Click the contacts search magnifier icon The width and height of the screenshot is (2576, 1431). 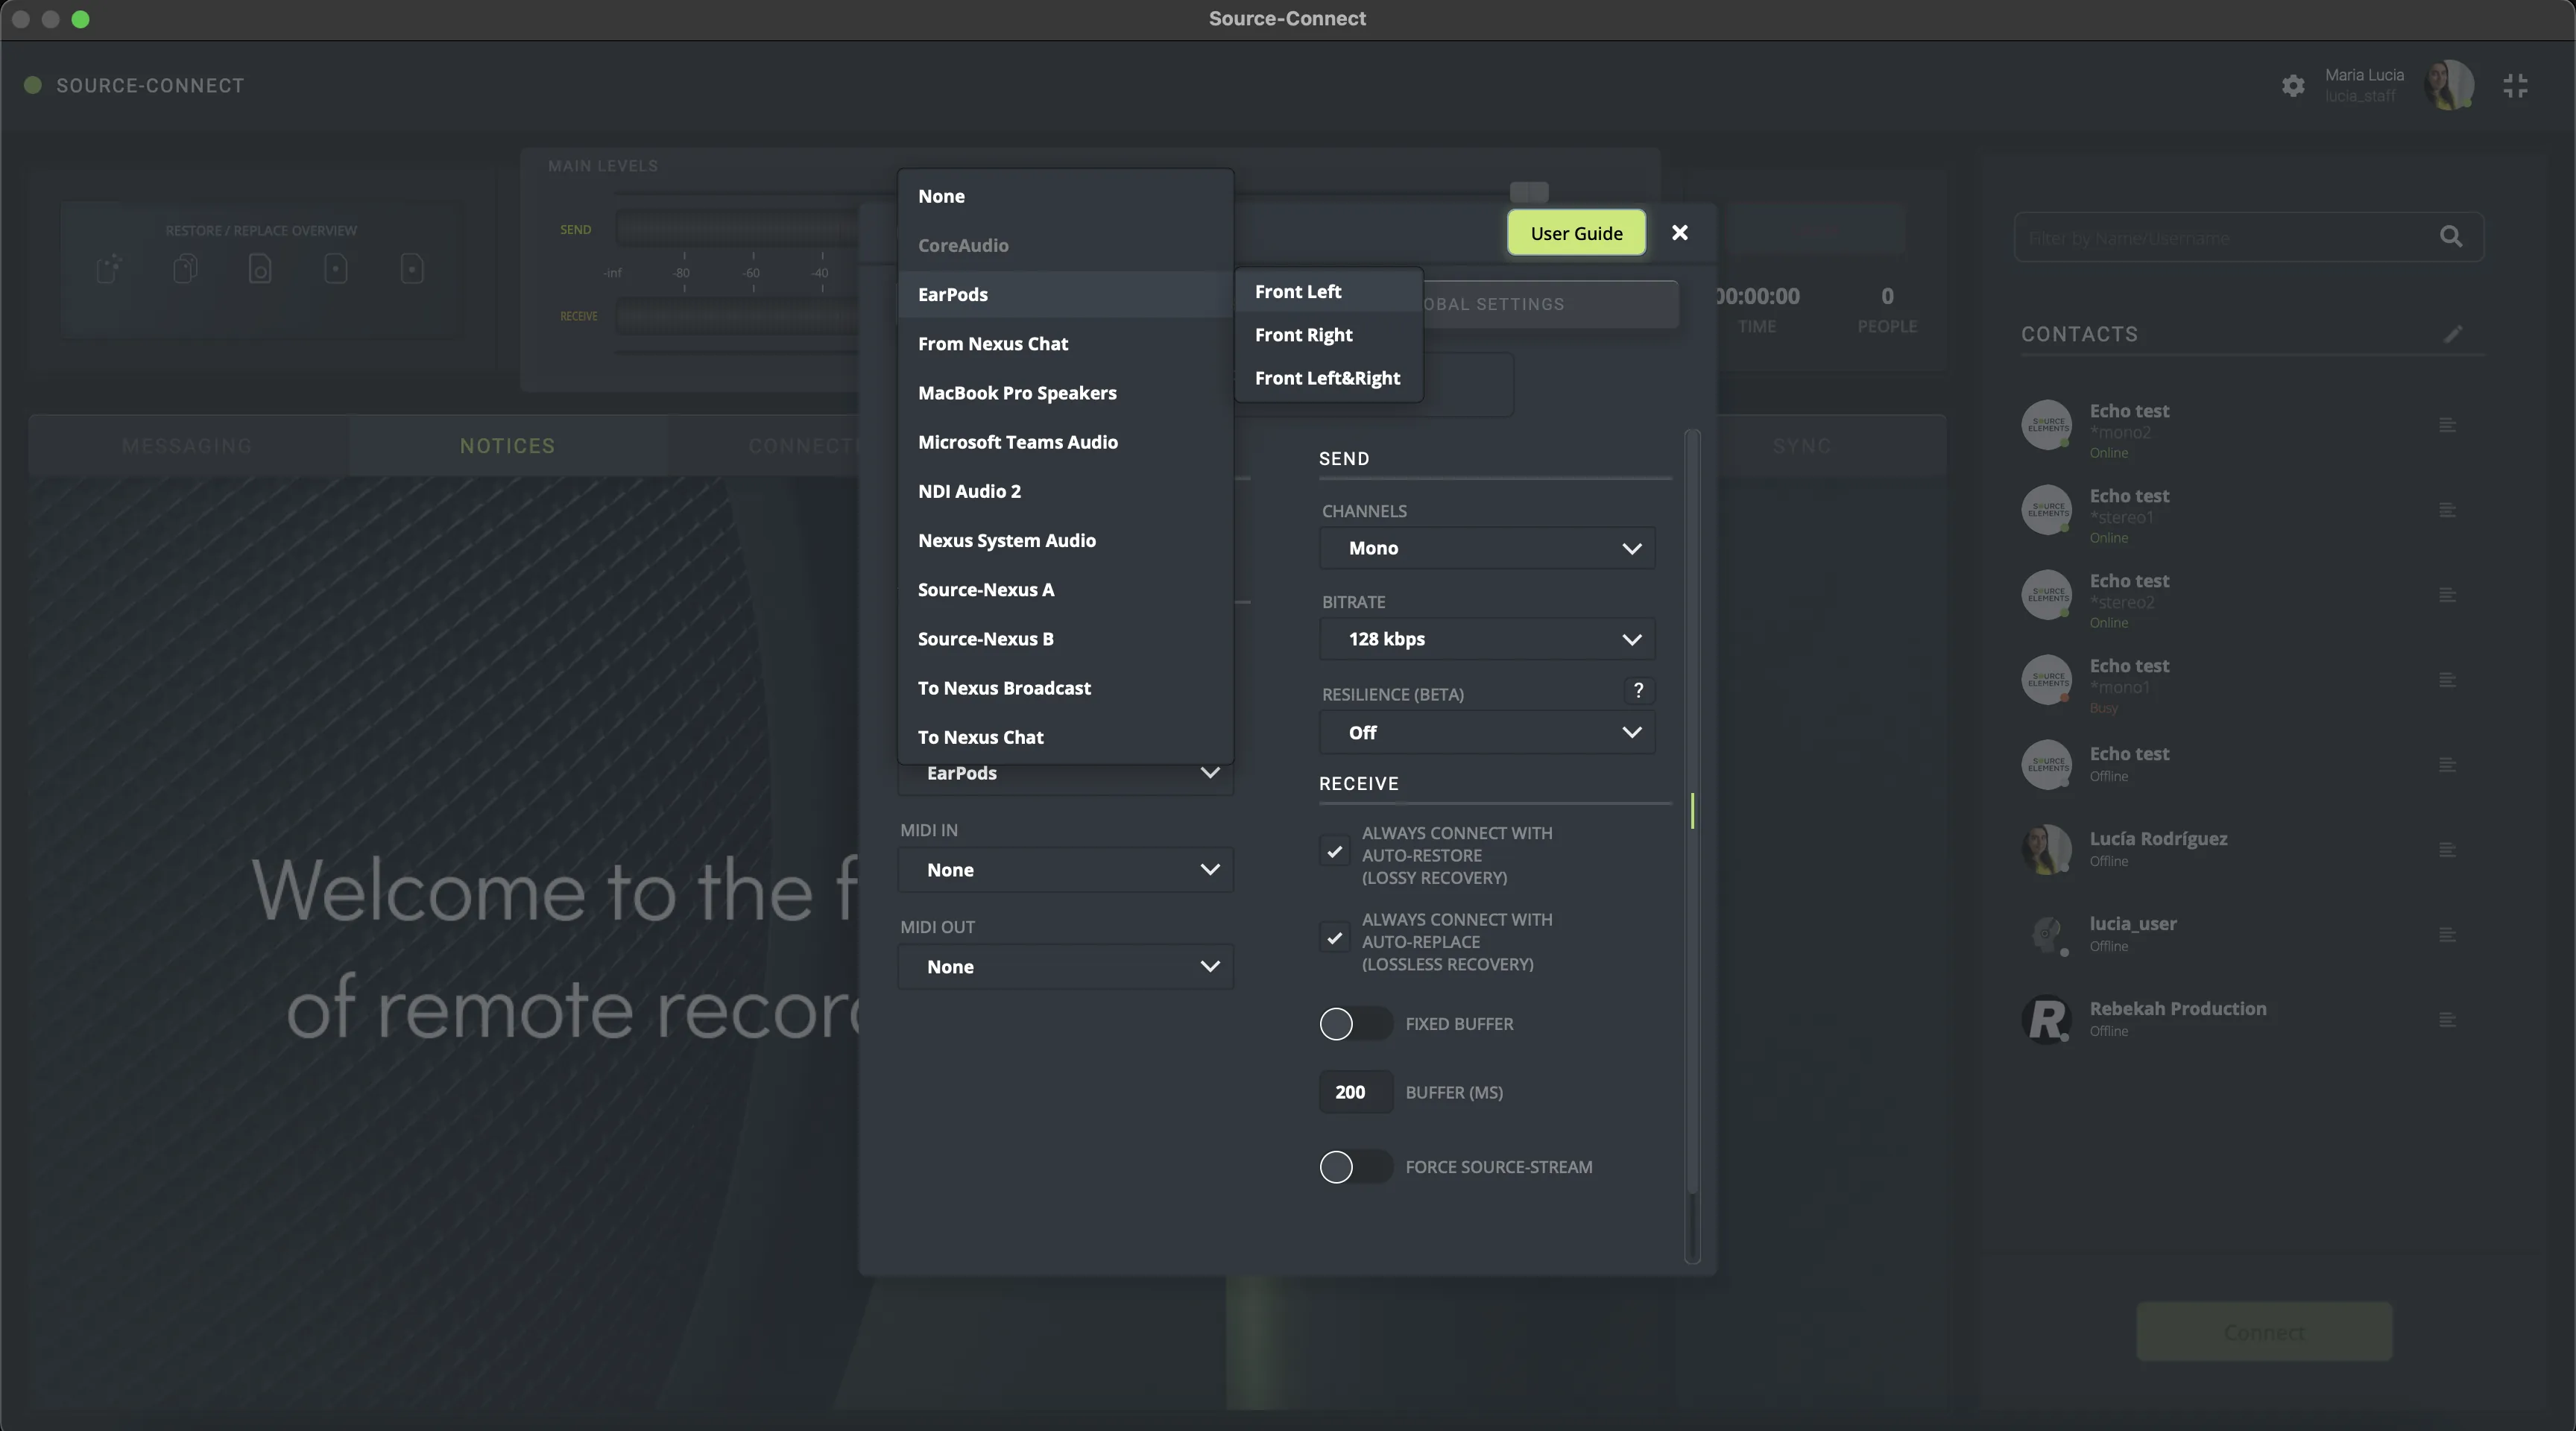point(2451,237)
